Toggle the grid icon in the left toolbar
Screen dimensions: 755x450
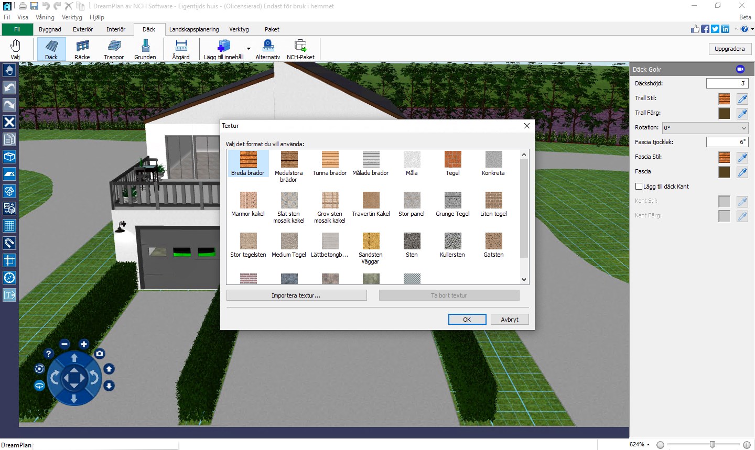(9, 225)
